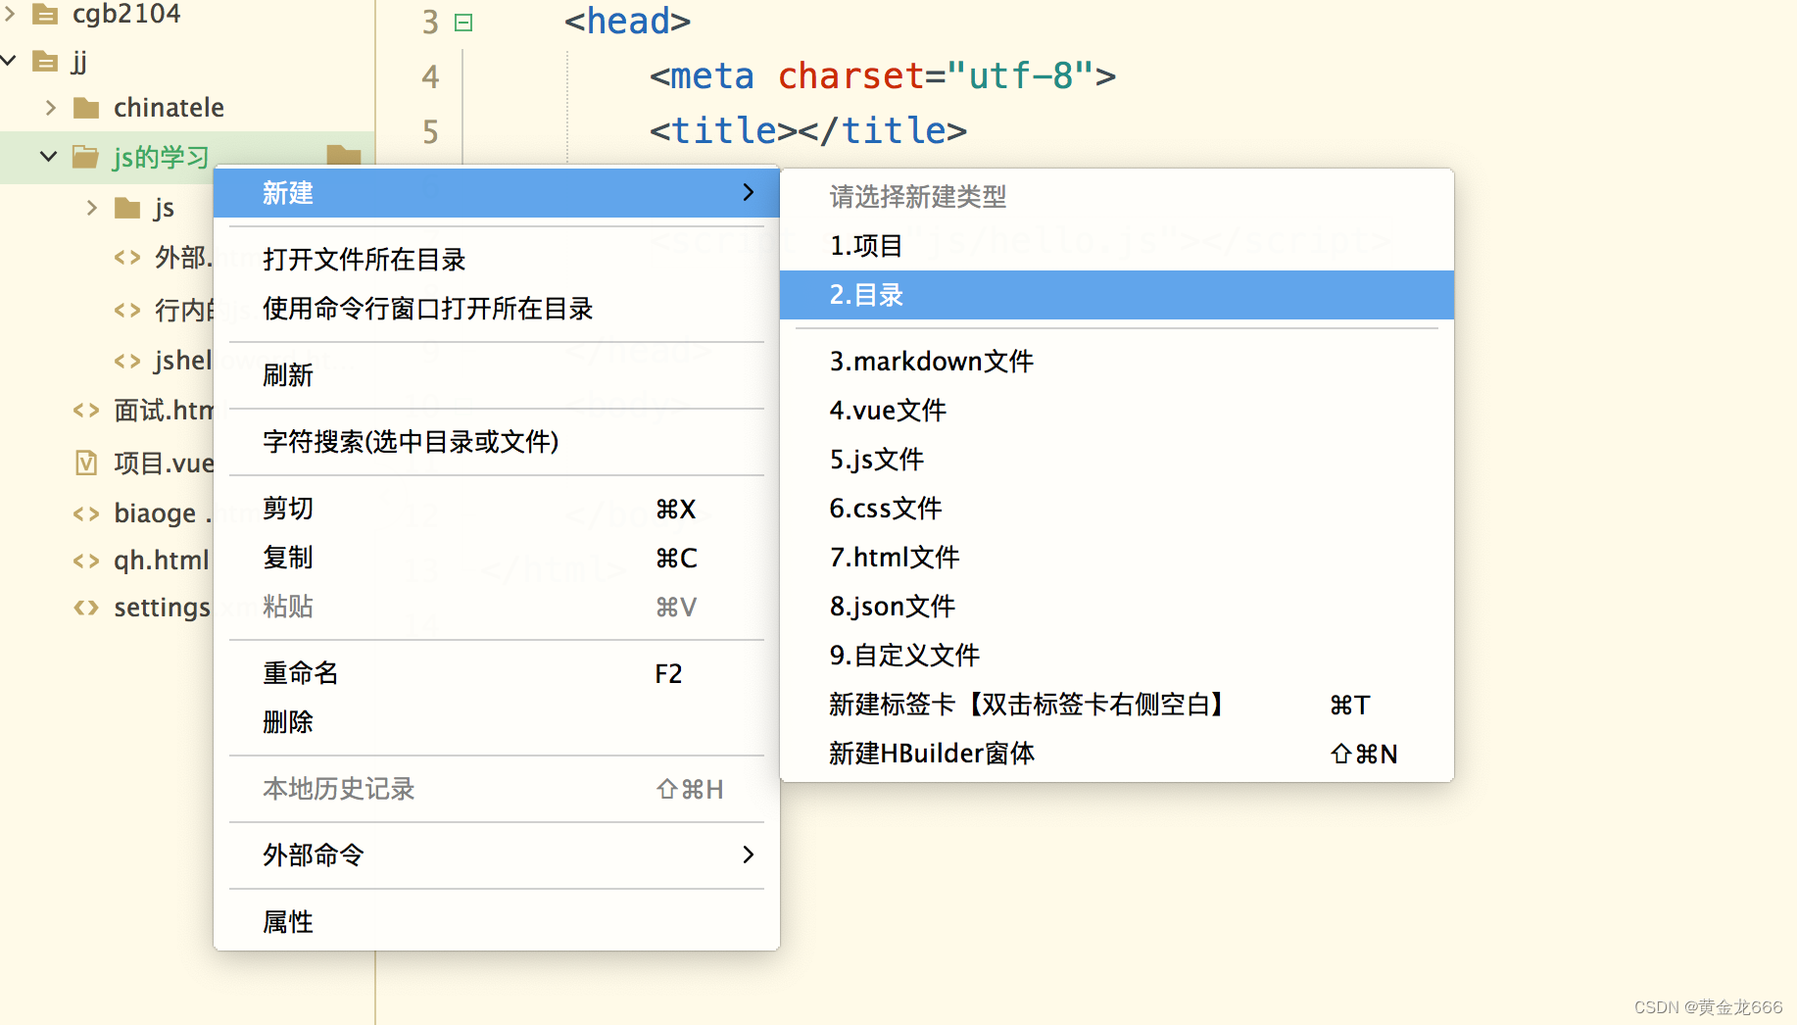Image resolution: width=1797 pixels, height=1025 pixels.
Task: Click the meta charset code on line 4
Action: point(883,76)
